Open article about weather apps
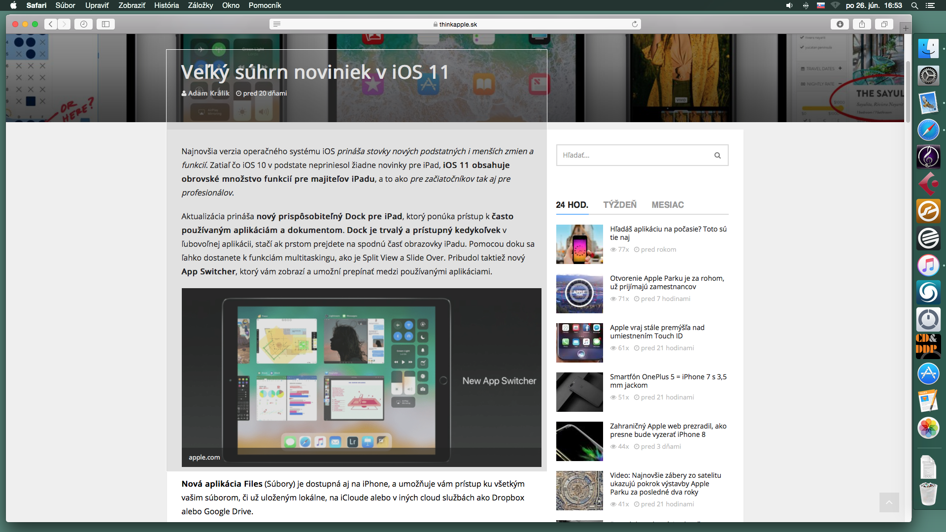946x532 pixels. (x=668, y=233)
